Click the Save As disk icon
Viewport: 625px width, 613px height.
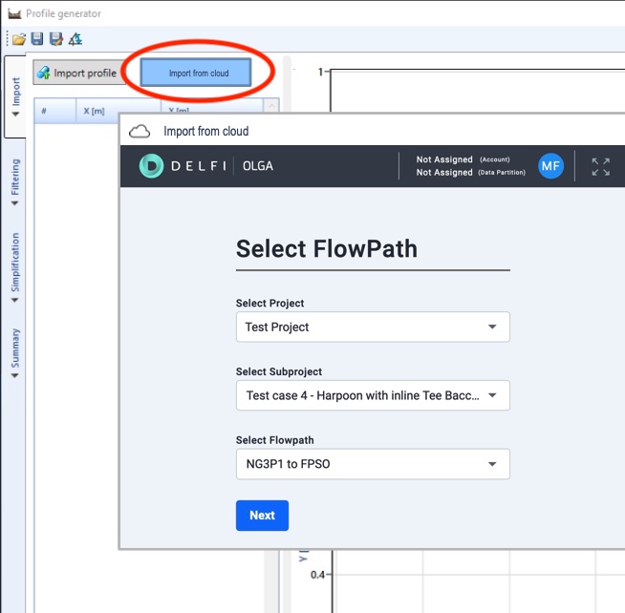pos(56,38)
